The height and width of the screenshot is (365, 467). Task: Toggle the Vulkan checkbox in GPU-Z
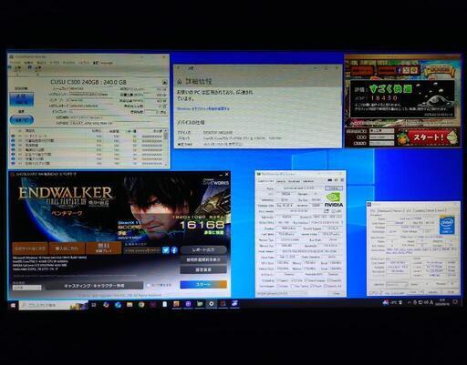click(279, 286)
